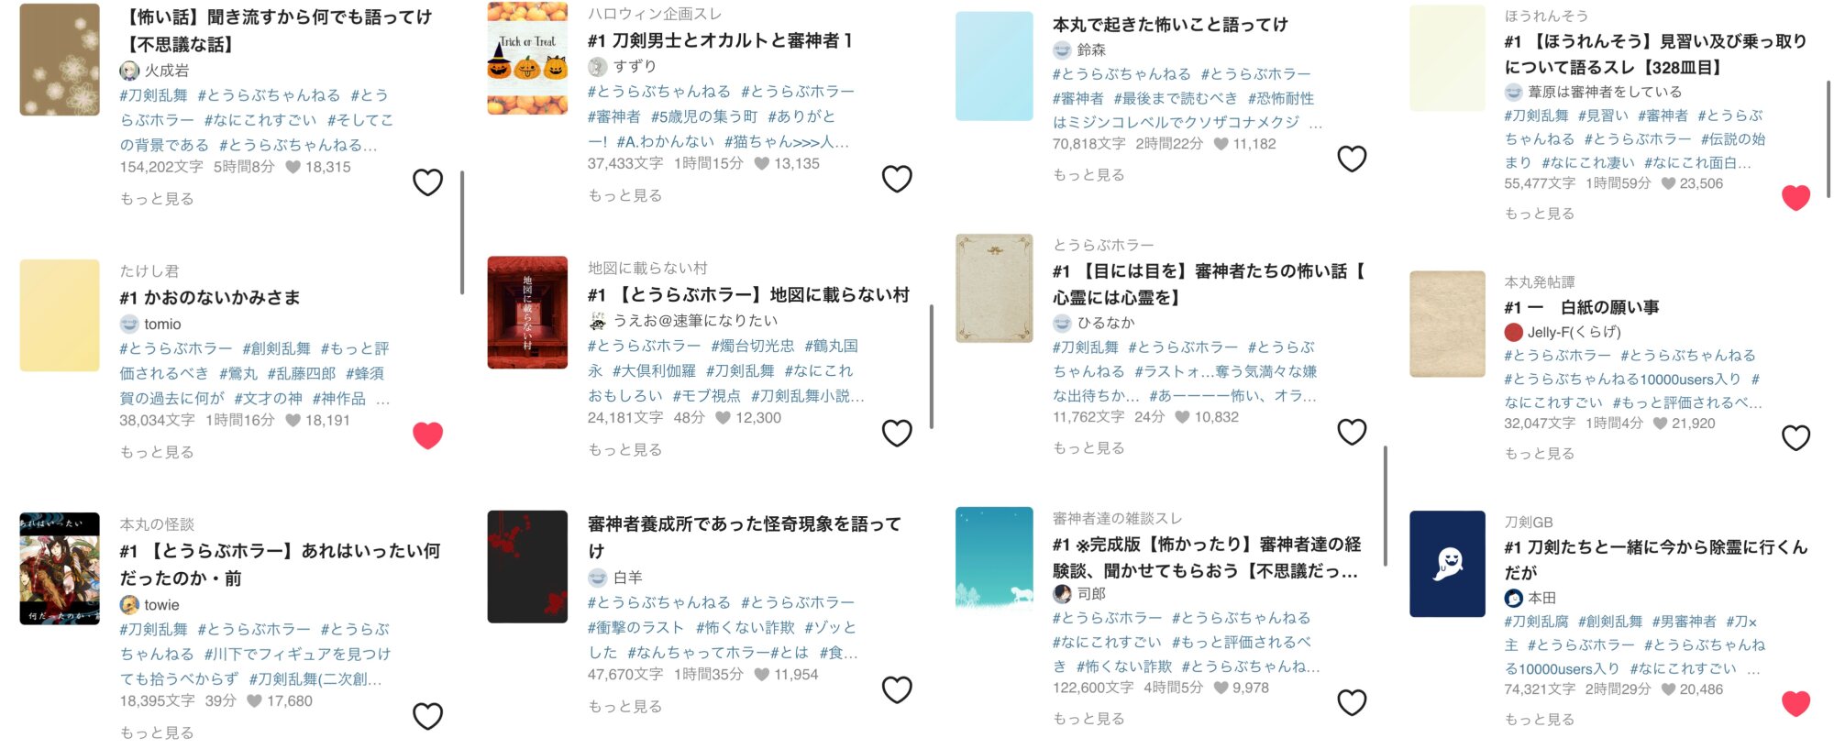Like 本丸で起きた怖いこと語ってけ with its heart
This screenshot has width=1834, height=749.
[1352, 159]
